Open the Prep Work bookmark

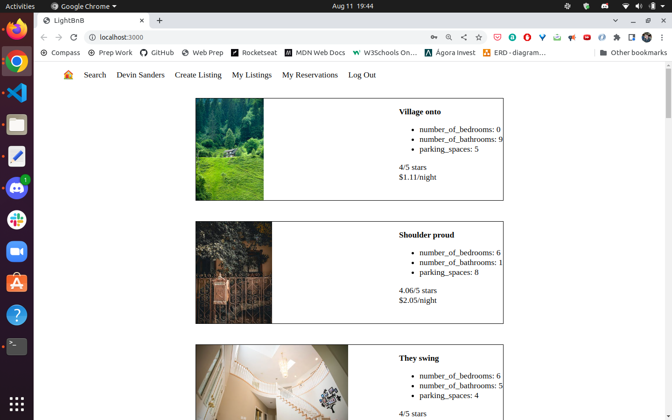point(110,53)
